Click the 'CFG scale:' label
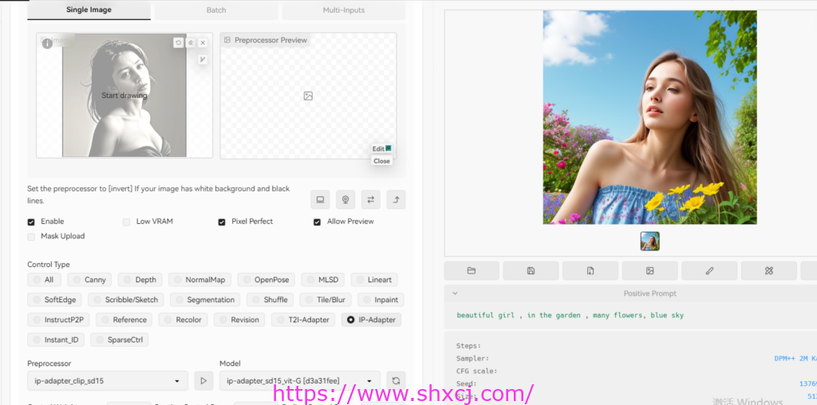The width and height of the screenshot is (817, 405). 477,372
